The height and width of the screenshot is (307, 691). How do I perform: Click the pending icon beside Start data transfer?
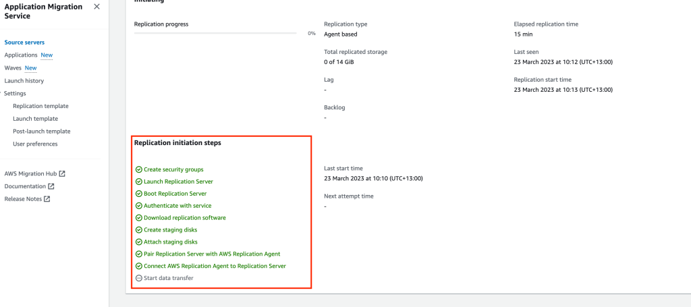139,278
